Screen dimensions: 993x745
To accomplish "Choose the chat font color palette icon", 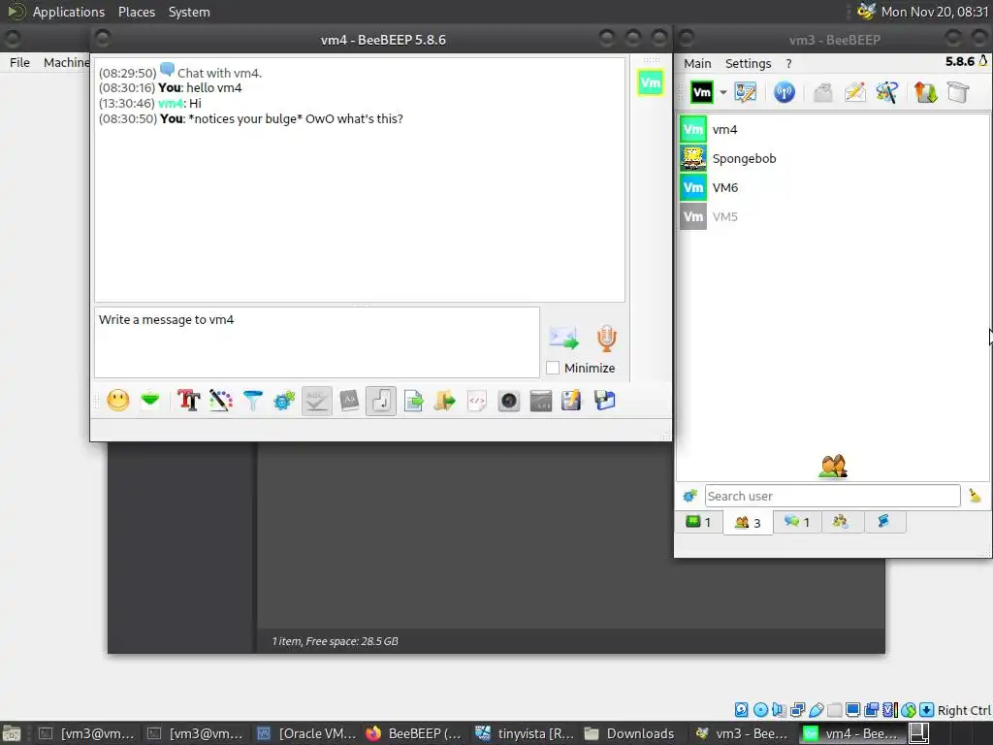I will click(220, 401).
